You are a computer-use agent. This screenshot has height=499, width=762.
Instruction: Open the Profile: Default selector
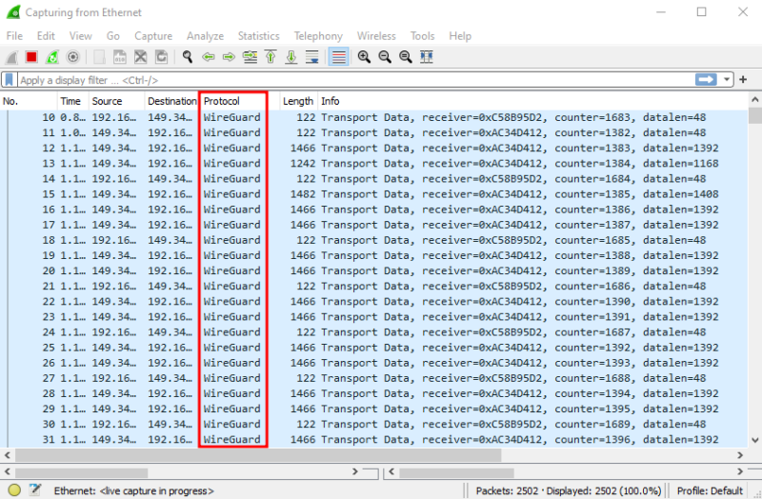710,490
